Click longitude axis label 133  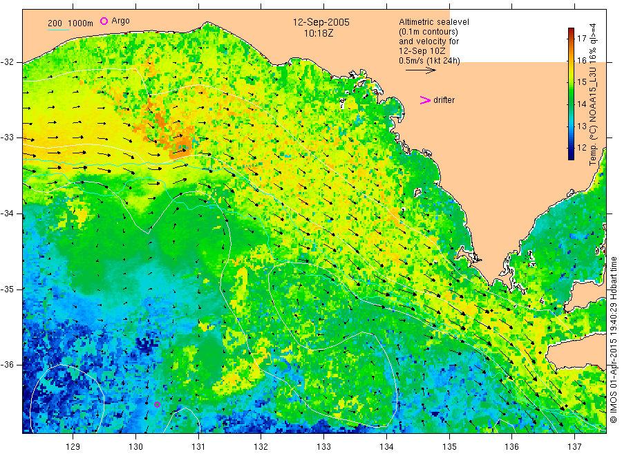[323, 447]
